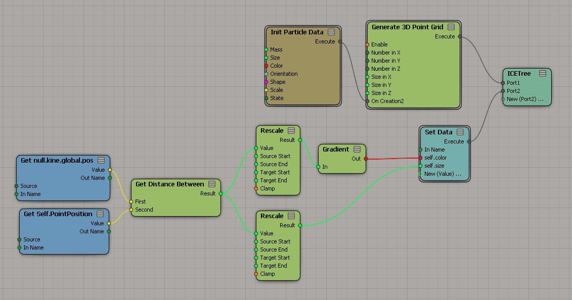Click Source End on the lower Rescale node
The image size is (572, 300).
(274, 250)
